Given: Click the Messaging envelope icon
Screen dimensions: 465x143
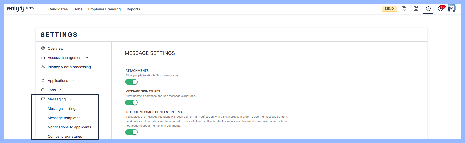Looking at the screenshot, I should pyautogui.click(x=43, y=99).
